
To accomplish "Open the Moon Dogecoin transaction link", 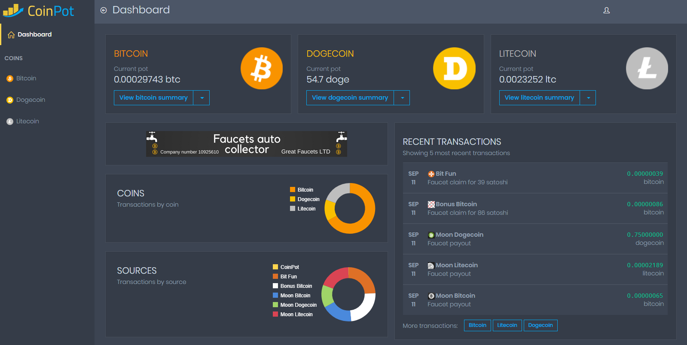I will tap(460, 235).
